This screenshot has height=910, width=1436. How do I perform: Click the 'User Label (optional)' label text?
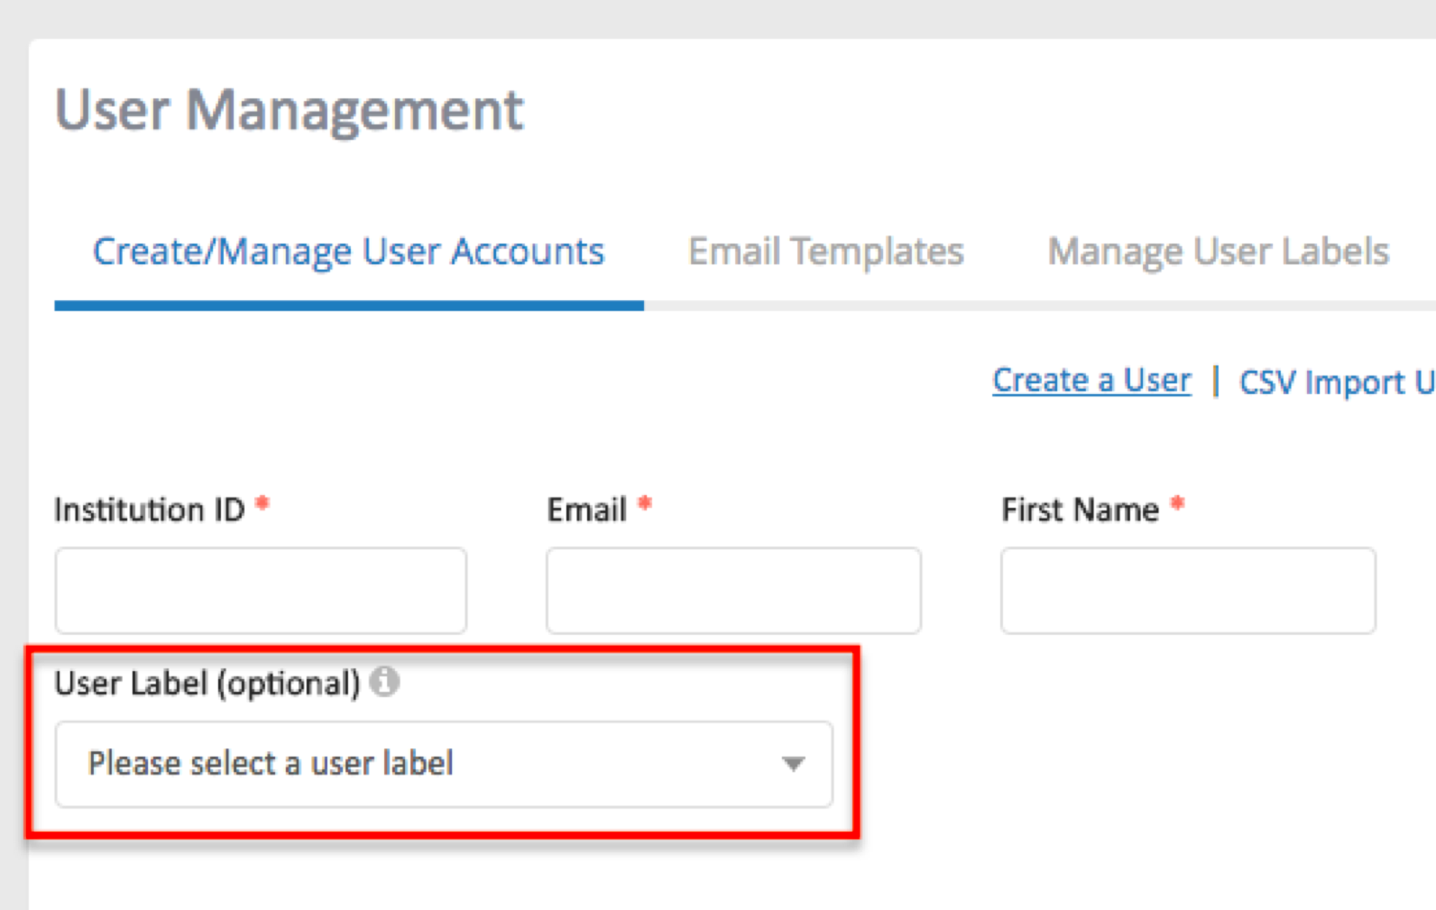pyautogui.click(x=207, y=684)
